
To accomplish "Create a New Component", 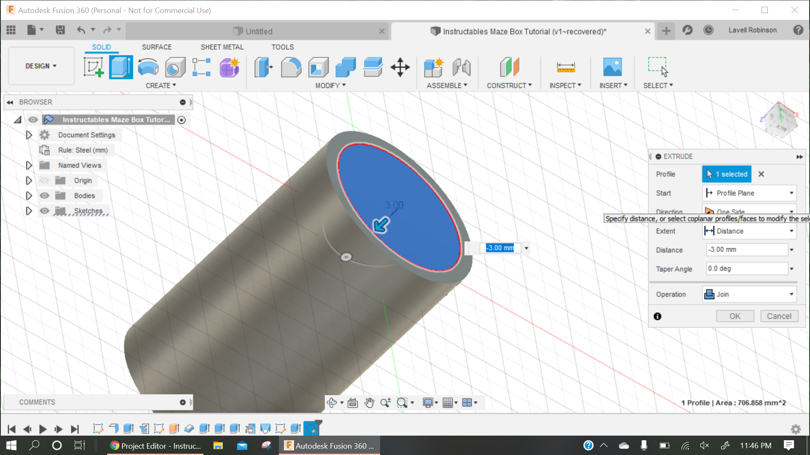I will coord(434,67).
